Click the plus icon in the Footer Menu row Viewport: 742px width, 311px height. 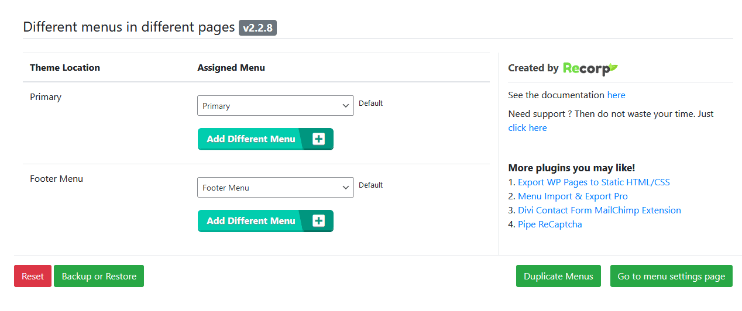coord(318,221)
